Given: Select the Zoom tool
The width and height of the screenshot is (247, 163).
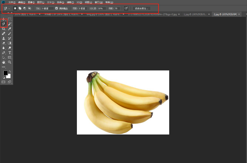Looking at the screenshot, I should [x=9, y=62].
